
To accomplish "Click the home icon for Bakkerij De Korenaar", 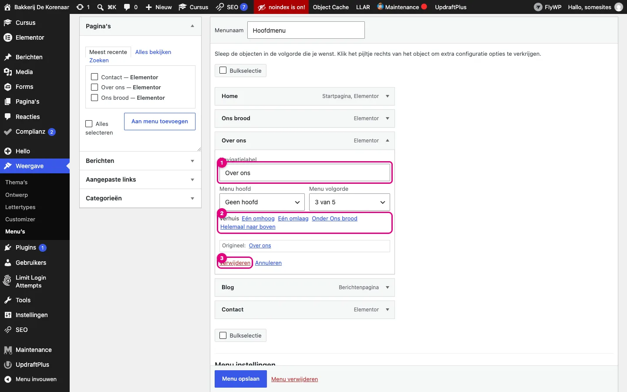I will [7, 7].
